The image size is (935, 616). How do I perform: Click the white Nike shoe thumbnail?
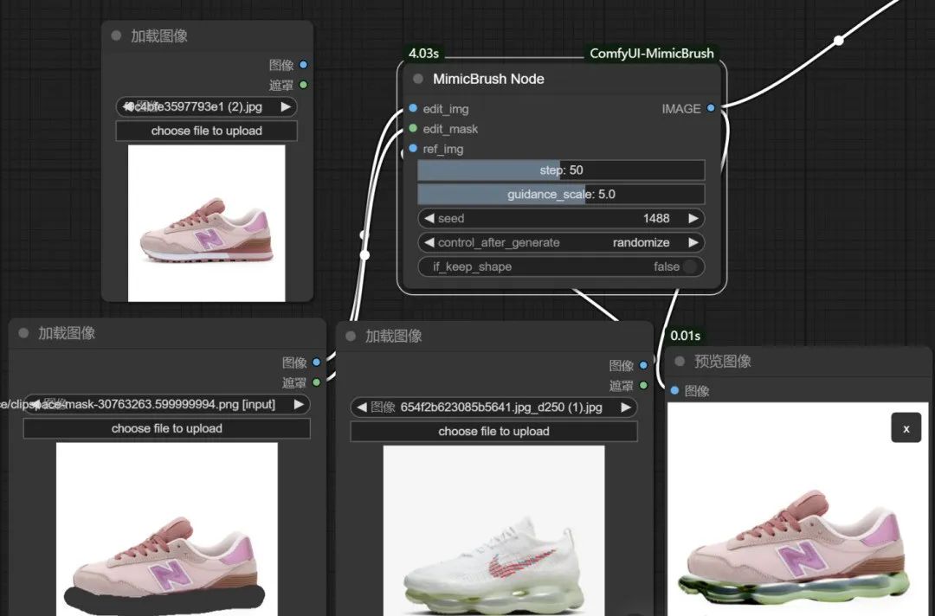(493, 530)
